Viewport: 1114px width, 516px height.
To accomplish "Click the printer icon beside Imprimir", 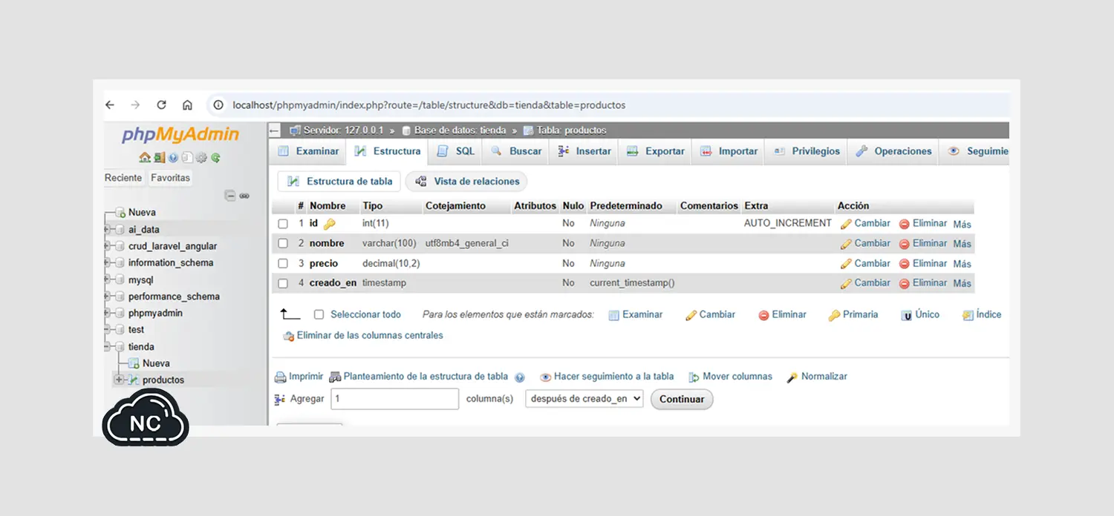I will coord(281,377).
